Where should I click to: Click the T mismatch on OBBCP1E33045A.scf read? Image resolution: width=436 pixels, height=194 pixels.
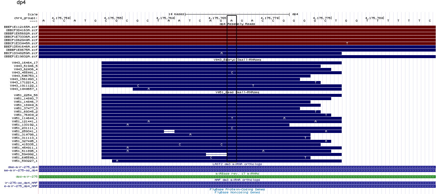coord(347,43)
